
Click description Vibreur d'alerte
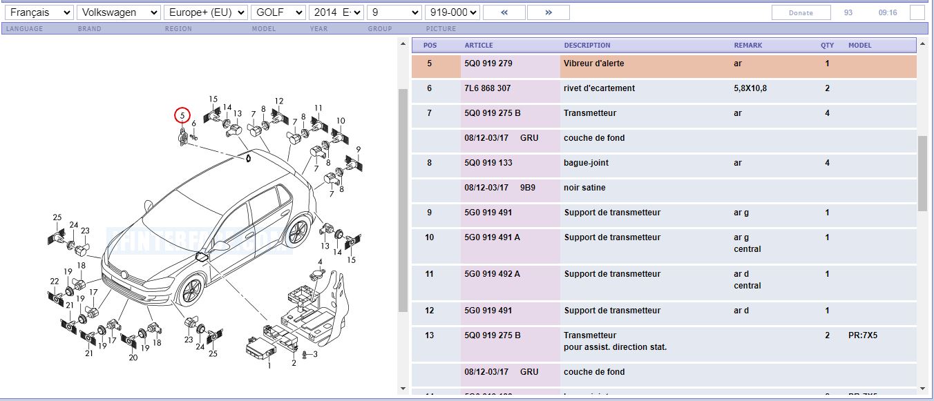tap(594, 63)
